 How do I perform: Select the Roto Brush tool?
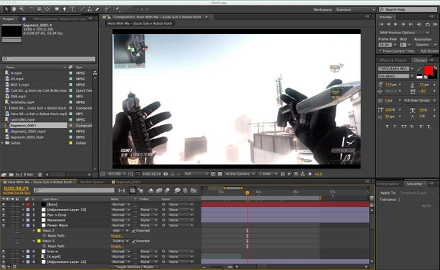click(107, 9)
